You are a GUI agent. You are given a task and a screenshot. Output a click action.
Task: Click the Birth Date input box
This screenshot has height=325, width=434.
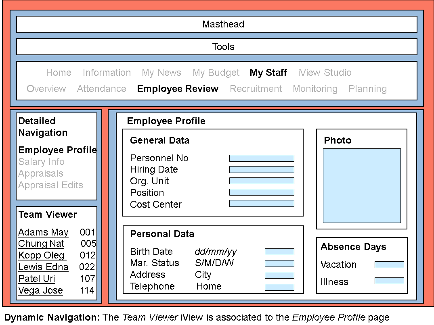279,252
